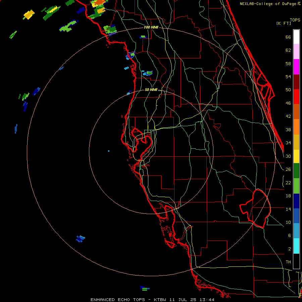Screen dimensions: 302x302
Task: Click the '54' legend scale label
Action: [288, 77]
